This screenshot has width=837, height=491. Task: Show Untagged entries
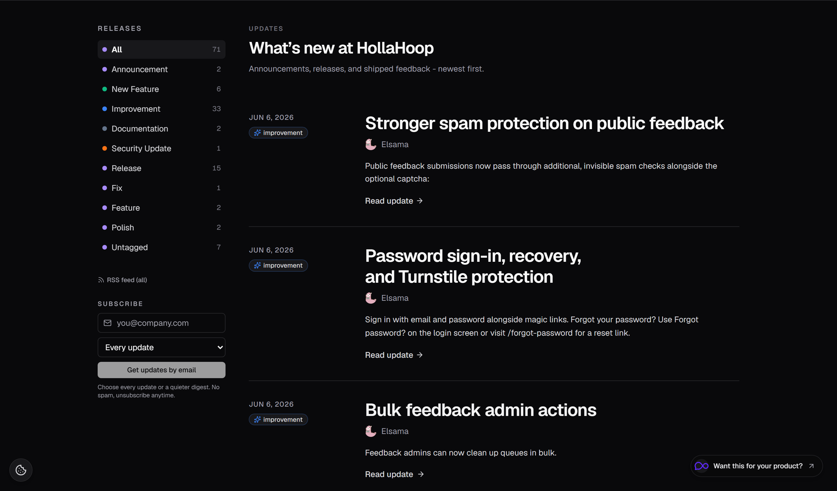click(x=161, y=247)
